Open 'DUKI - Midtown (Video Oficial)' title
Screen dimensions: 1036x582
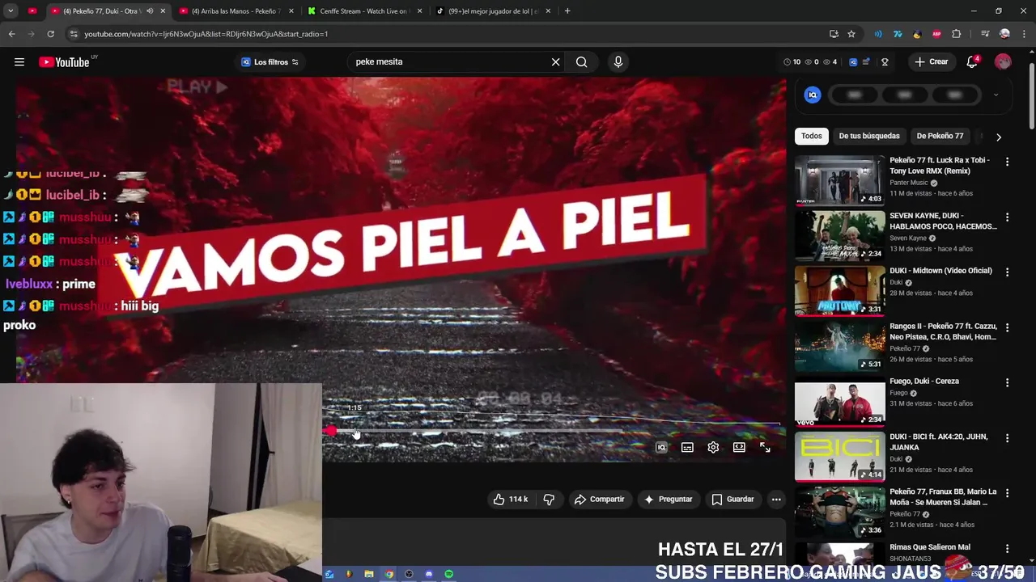pos(940,271)
